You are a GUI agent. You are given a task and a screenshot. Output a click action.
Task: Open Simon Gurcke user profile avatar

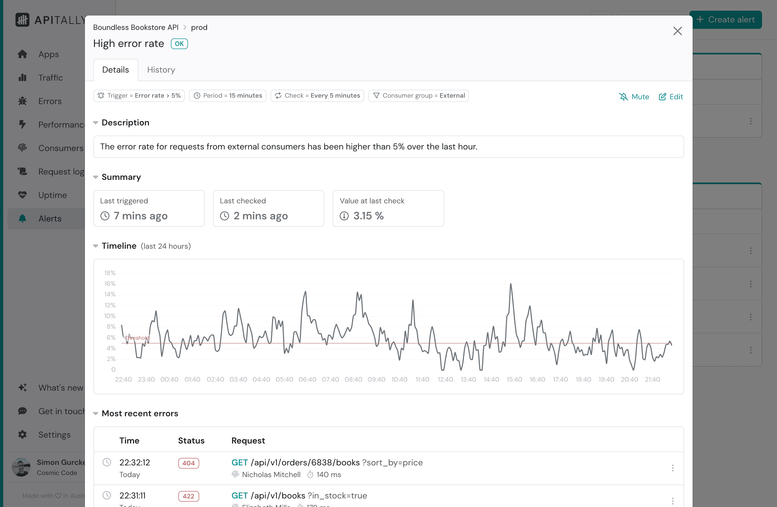click(x=21, y=467)
